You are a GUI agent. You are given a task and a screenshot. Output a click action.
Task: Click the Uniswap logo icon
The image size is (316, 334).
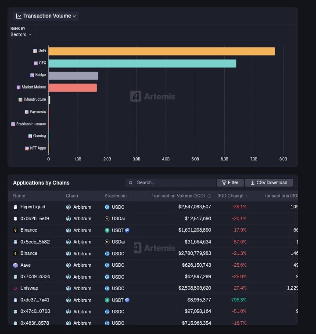[15, 288]
